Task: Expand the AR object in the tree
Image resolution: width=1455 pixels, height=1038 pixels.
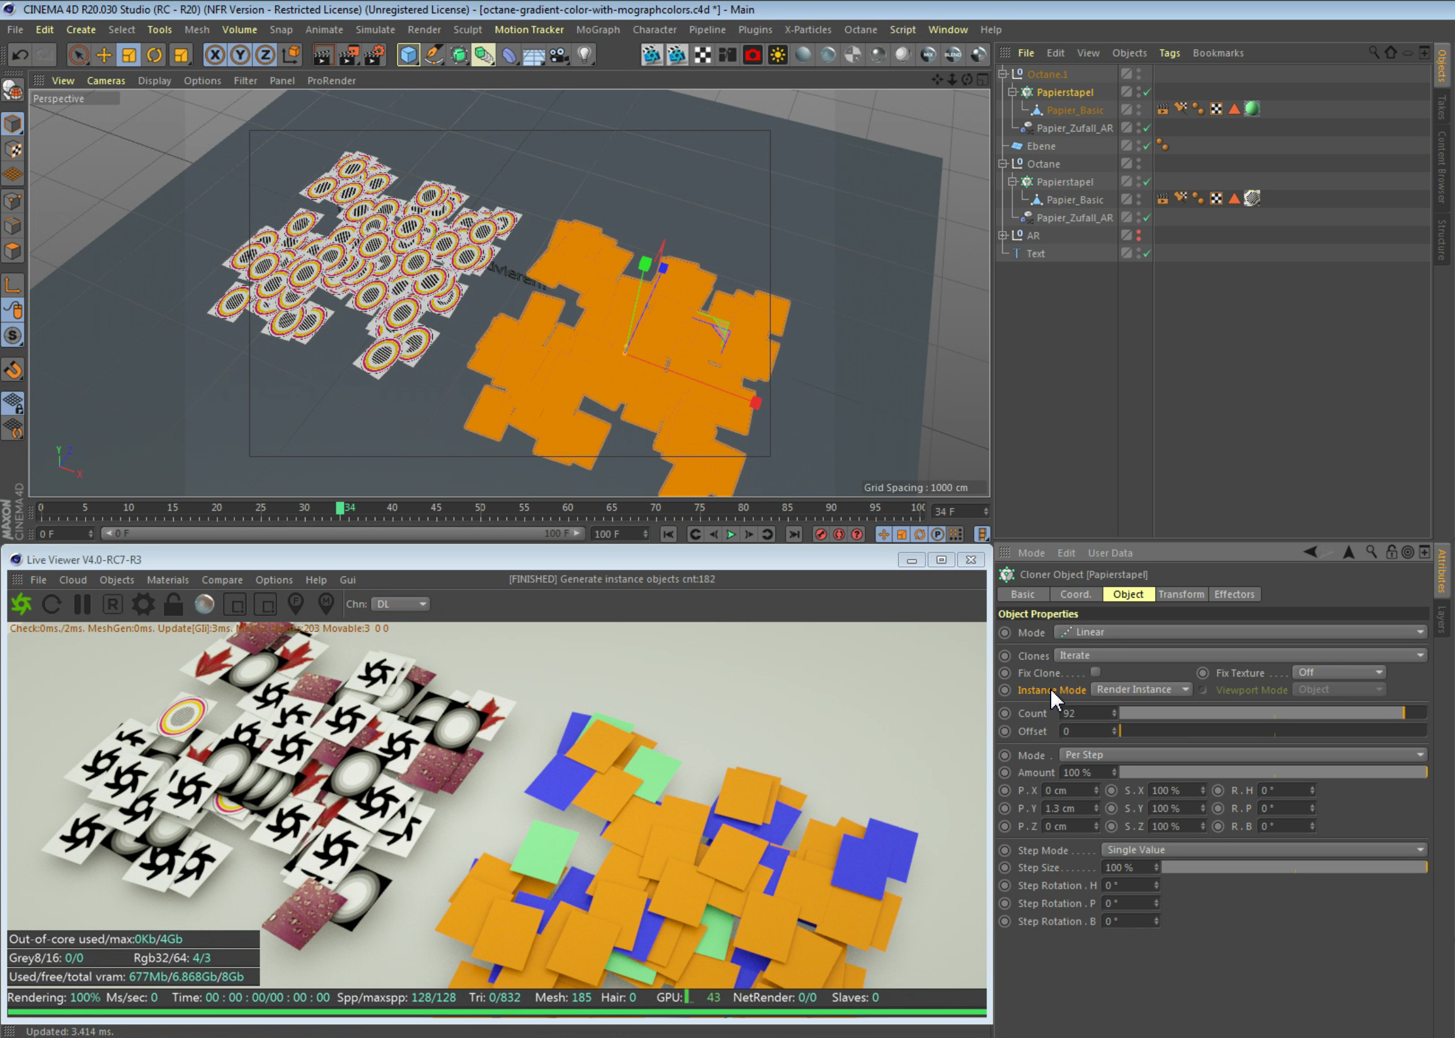Action: 1003,235
